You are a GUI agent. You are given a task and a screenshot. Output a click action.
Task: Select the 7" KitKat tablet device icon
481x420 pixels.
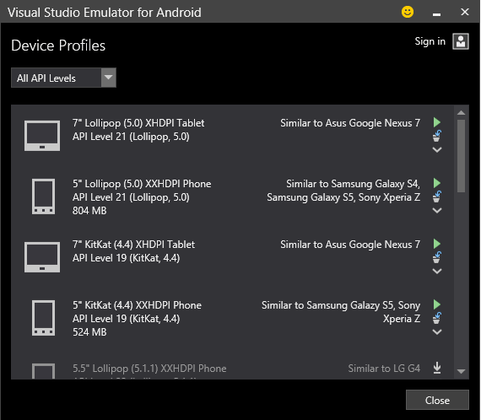[x=42, y=257]
